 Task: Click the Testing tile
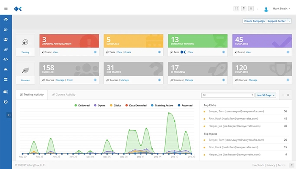25,45
